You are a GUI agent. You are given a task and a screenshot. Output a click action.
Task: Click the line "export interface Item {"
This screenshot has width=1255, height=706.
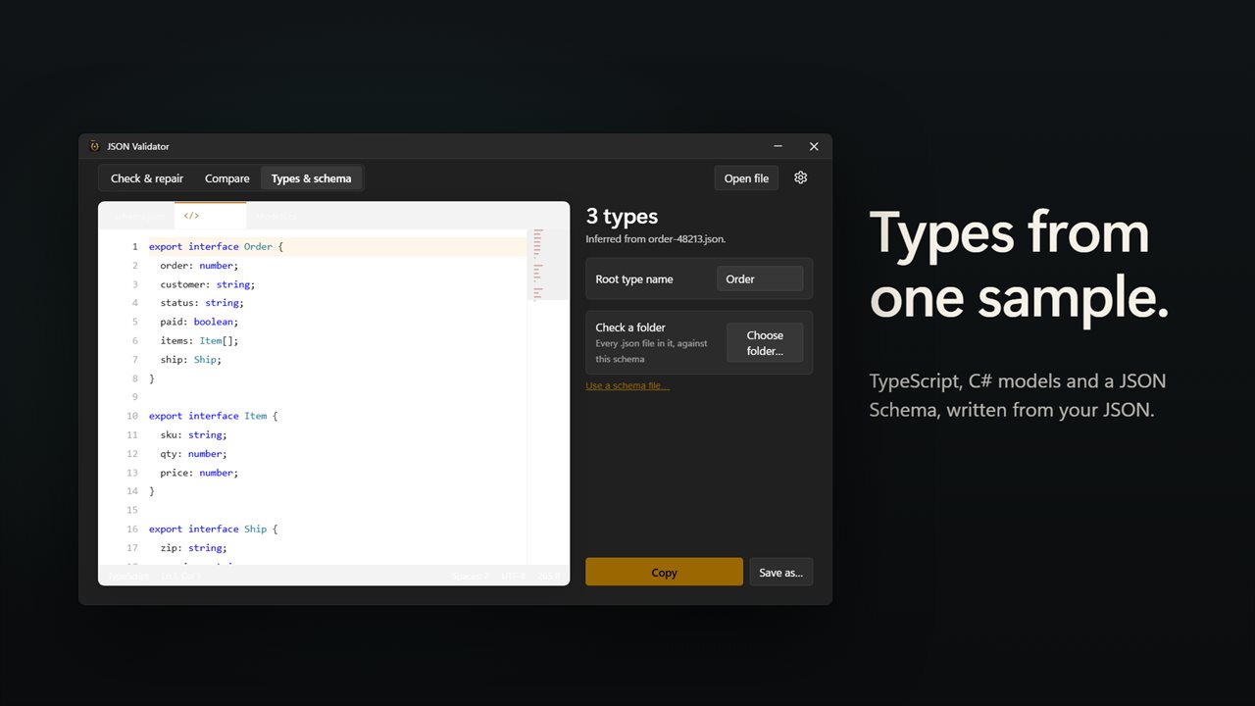point(213,416)
